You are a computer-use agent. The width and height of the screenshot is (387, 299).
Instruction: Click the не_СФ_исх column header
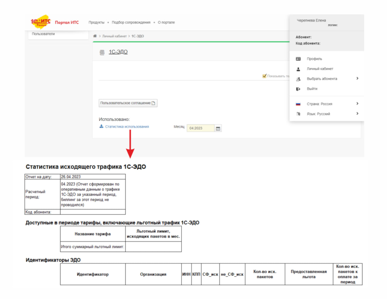click(x=232, y=274)
